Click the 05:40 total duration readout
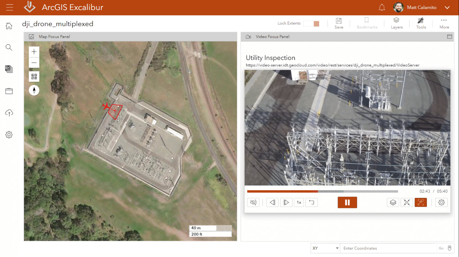Viewport: 459px width, 257px height. 442,191
